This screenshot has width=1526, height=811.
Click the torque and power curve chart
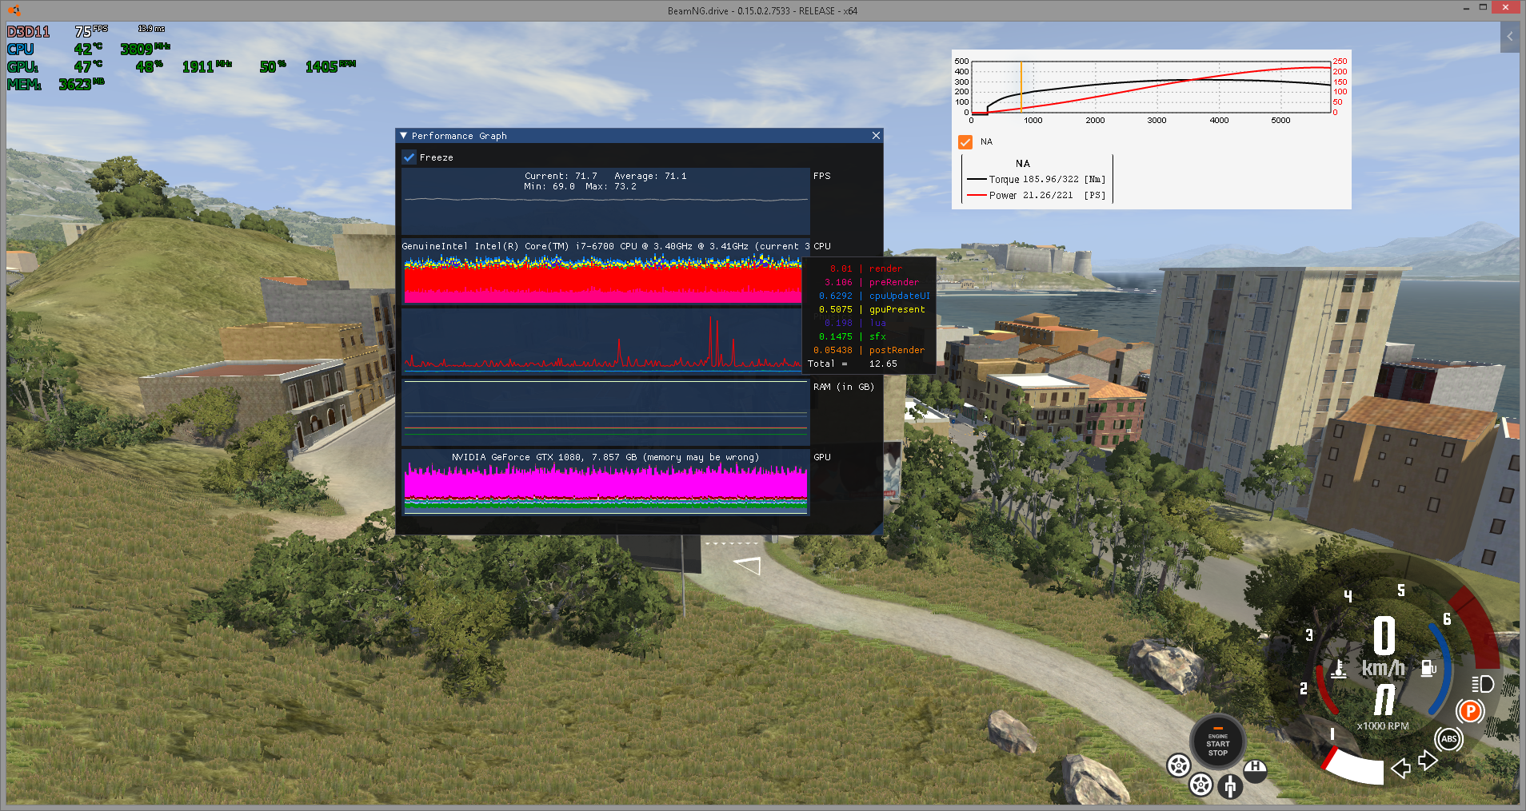[x=1150, y=88]
